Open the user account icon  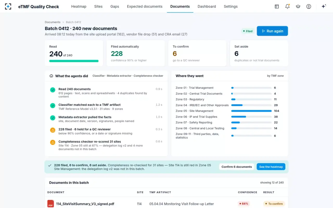click(309, 6)
